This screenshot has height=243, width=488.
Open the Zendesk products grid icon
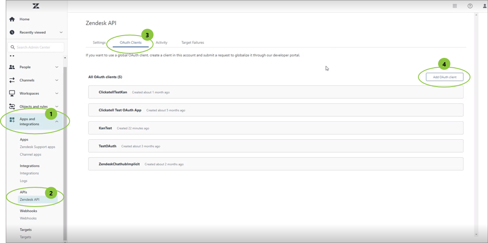pos(455,6)
